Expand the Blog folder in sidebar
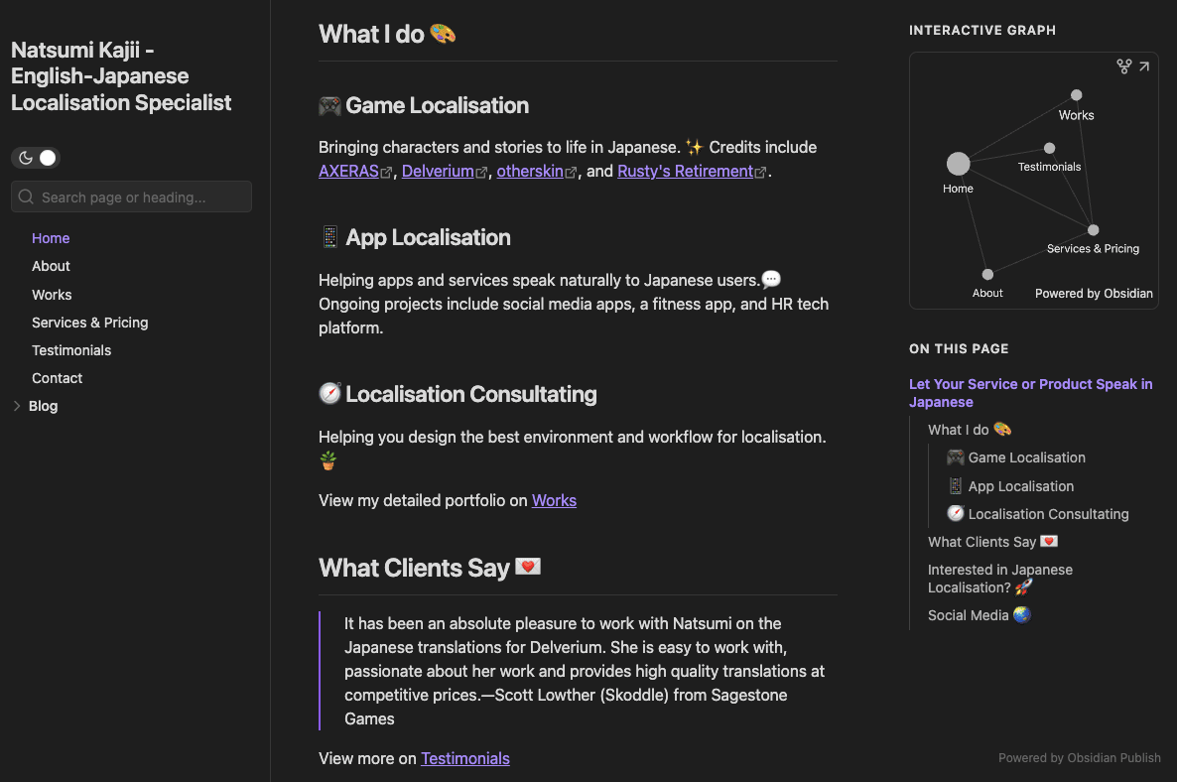 (17, 406)
